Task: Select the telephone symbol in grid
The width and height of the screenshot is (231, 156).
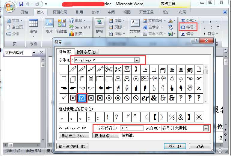Action: 127,69
